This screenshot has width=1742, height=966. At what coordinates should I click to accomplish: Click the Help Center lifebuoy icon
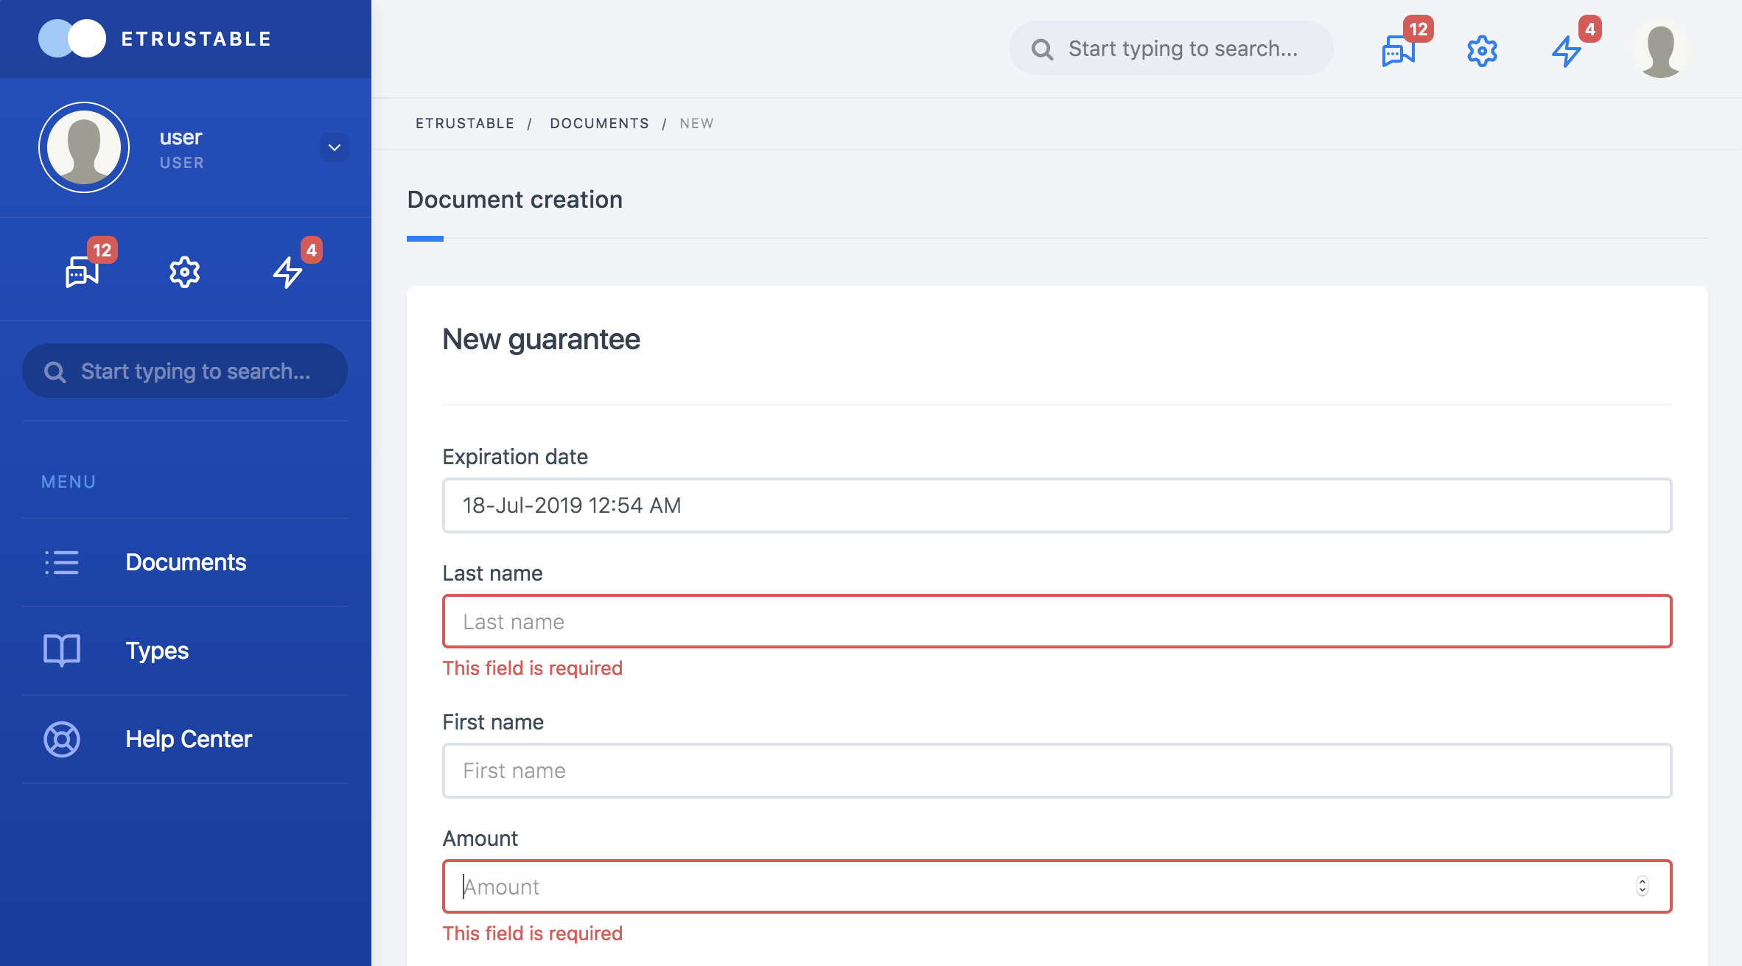coord(62,739)
